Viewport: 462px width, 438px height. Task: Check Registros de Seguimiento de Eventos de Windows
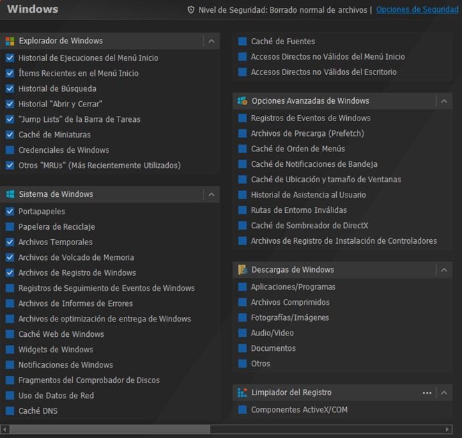(x=10, y=288)
